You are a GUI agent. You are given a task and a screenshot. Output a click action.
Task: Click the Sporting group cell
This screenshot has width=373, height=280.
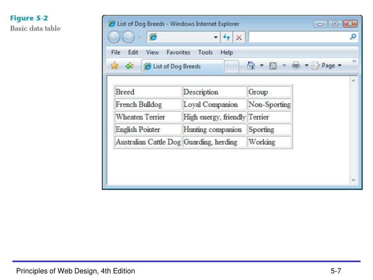coord(270,129)
